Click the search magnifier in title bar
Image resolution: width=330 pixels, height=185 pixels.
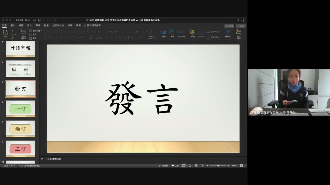238,20
